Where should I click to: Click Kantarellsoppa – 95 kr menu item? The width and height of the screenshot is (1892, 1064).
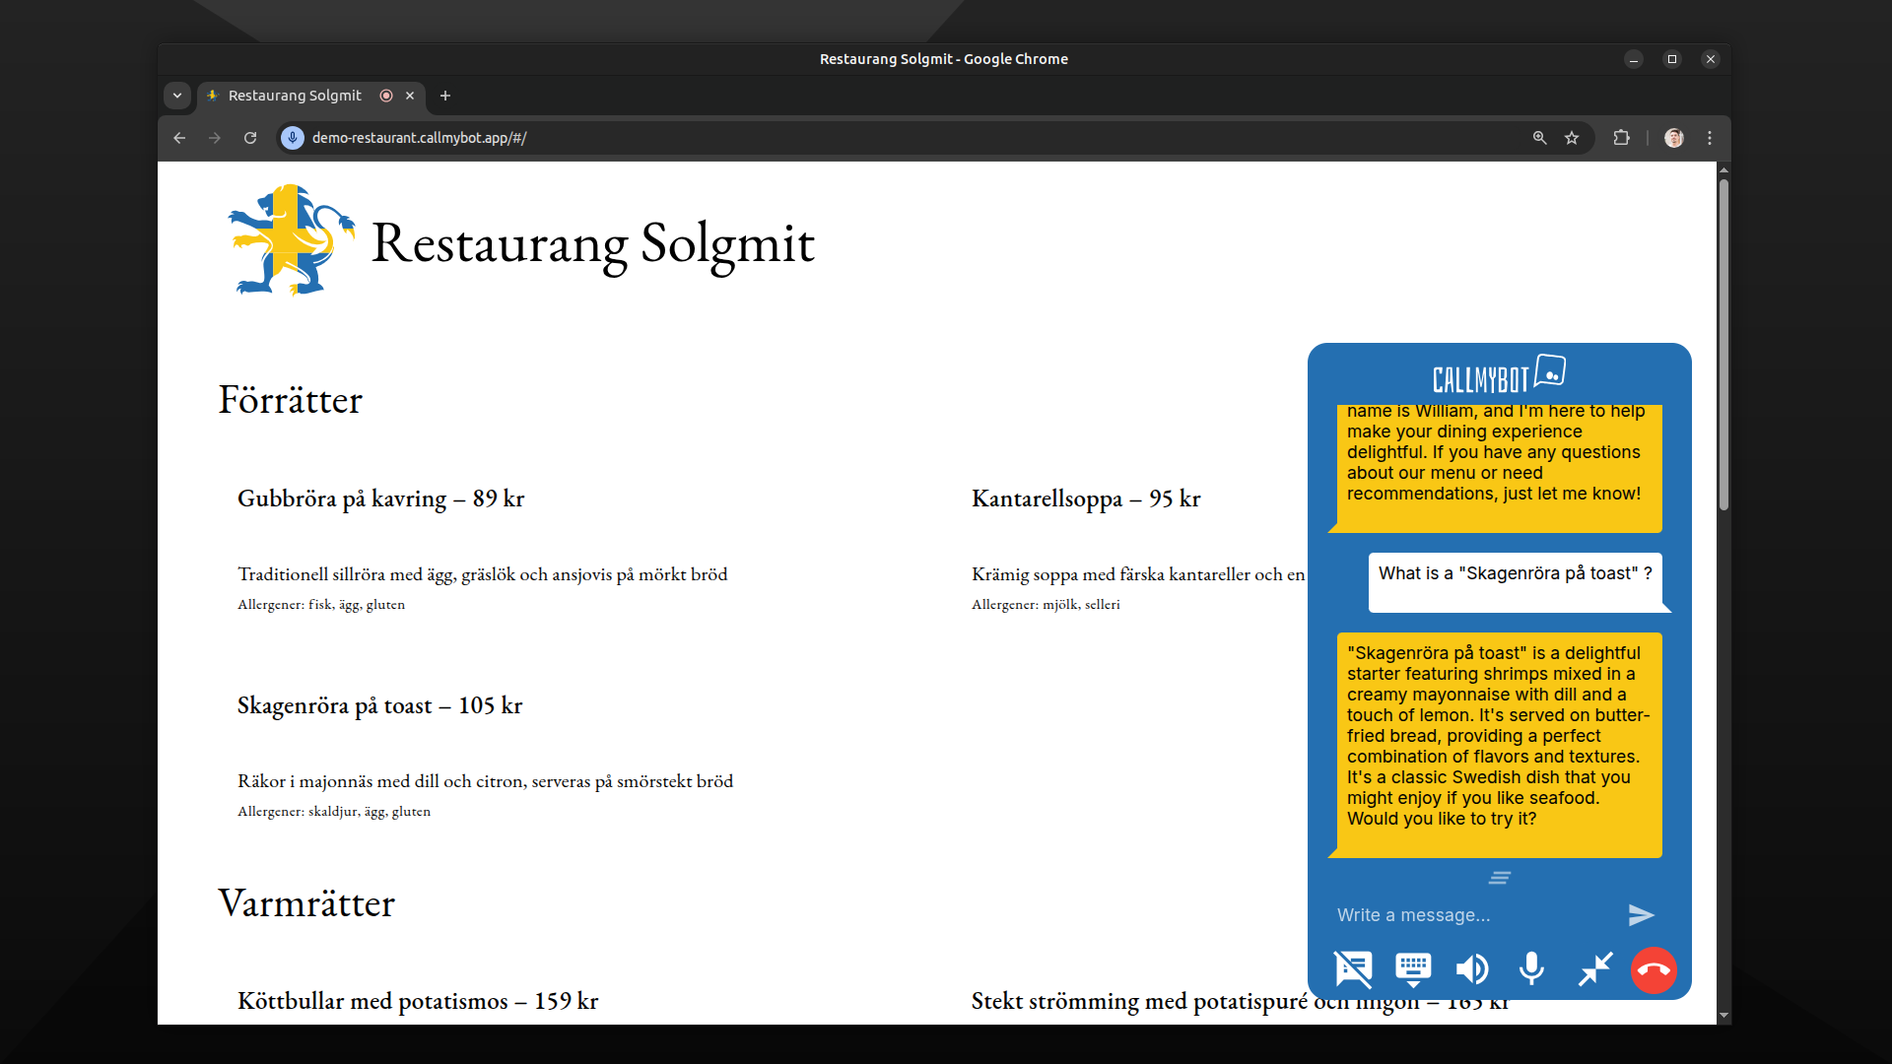click(1086, 499)
